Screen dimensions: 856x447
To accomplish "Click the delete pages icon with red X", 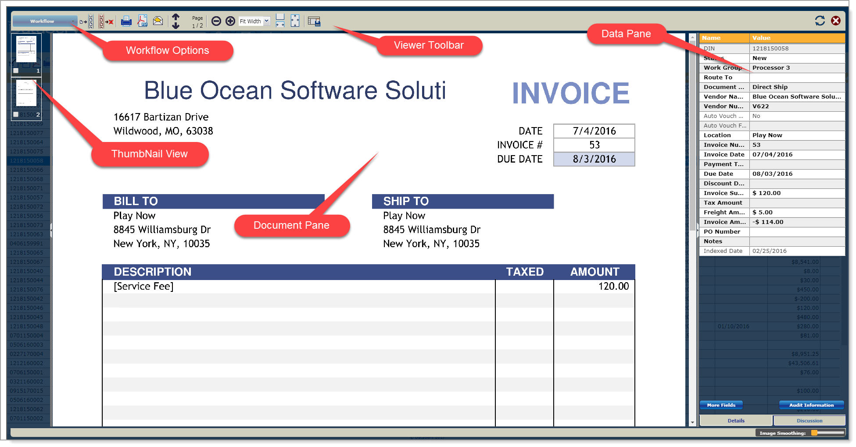I will point(106,21).
